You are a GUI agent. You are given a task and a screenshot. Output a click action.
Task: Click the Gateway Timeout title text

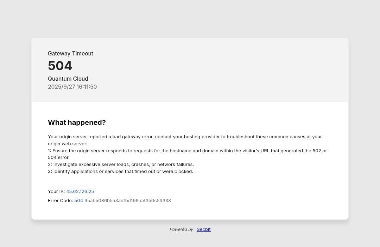[70, 54]
